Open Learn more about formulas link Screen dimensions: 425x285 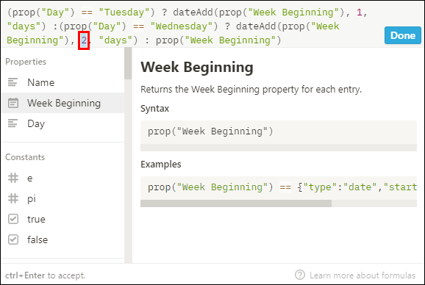[x=362, y=275]
